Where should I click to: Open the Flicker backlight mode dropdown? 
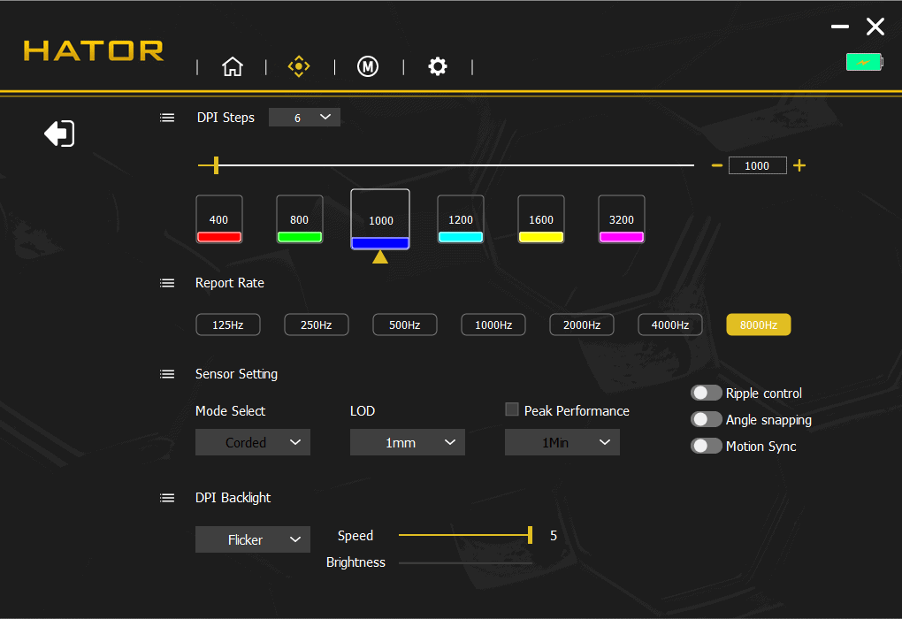click(x=253, y=539)
